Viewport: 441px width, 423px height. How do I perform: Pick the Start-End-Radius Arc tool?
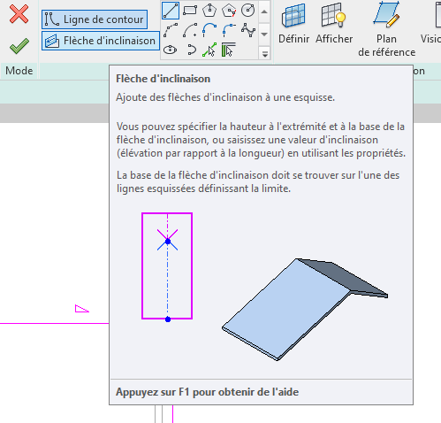[171, 30]
